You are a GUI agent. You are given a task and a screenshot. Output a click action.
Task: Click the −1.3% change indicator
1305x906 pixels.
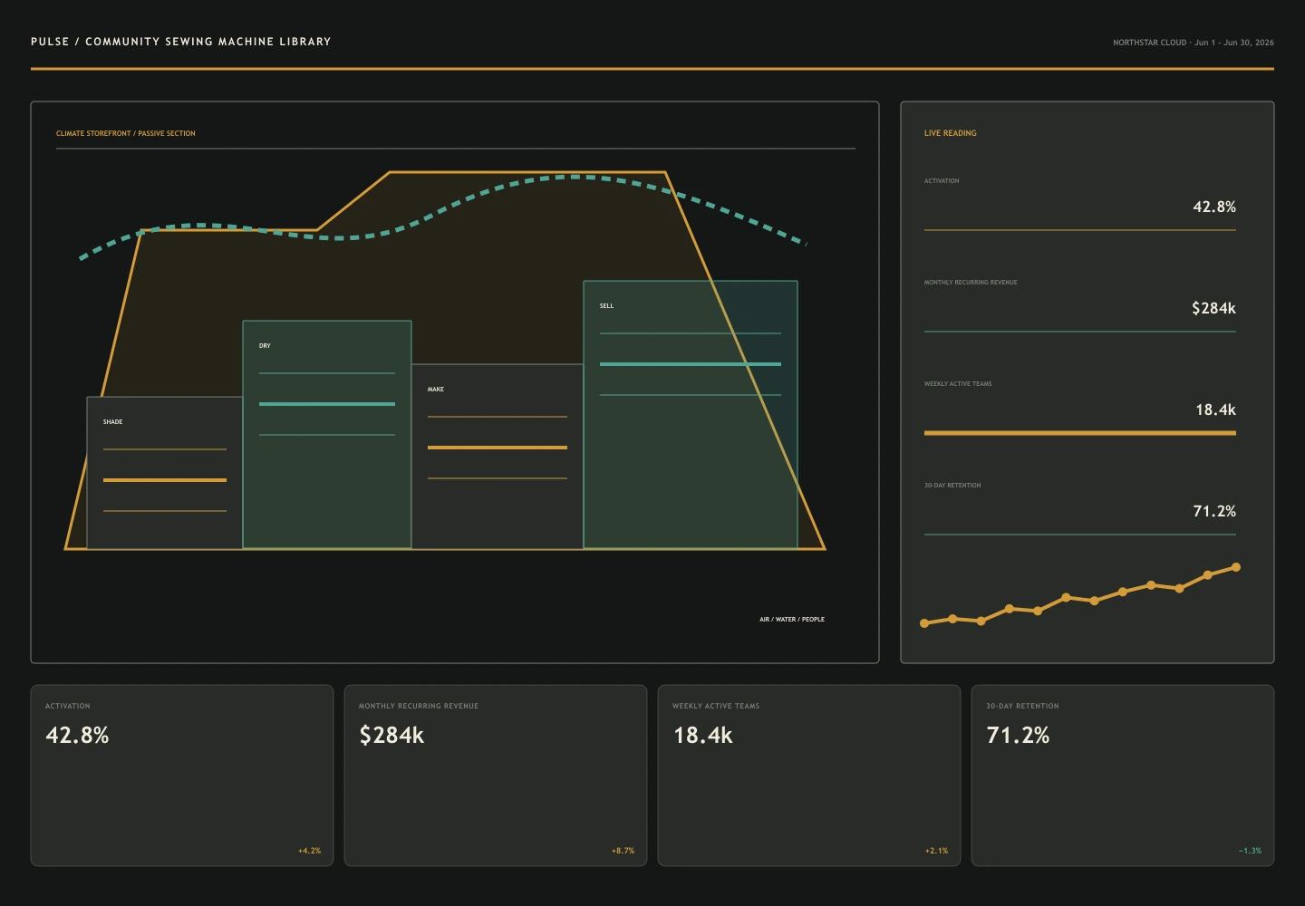click(x=1250, y=851)
